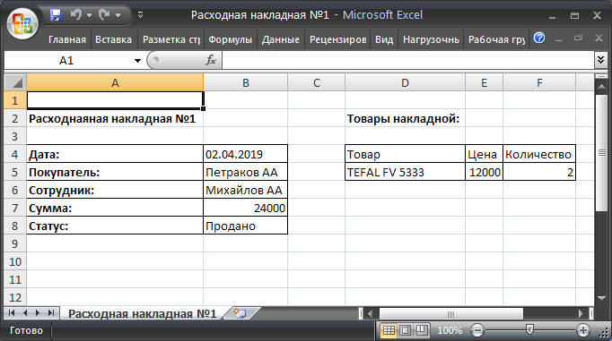This screenshot has width=612, height=341.
Task: Restore the workbook window in the ribbon
Action: pyautogui.click(x=579, y=38)
